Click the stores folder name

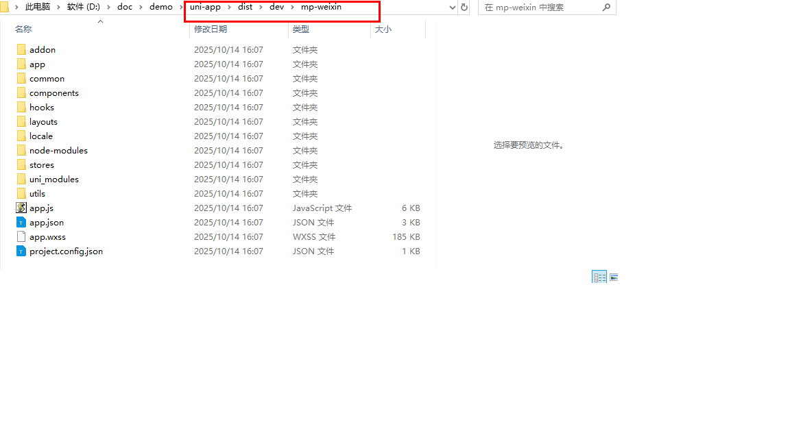[41, 164]
